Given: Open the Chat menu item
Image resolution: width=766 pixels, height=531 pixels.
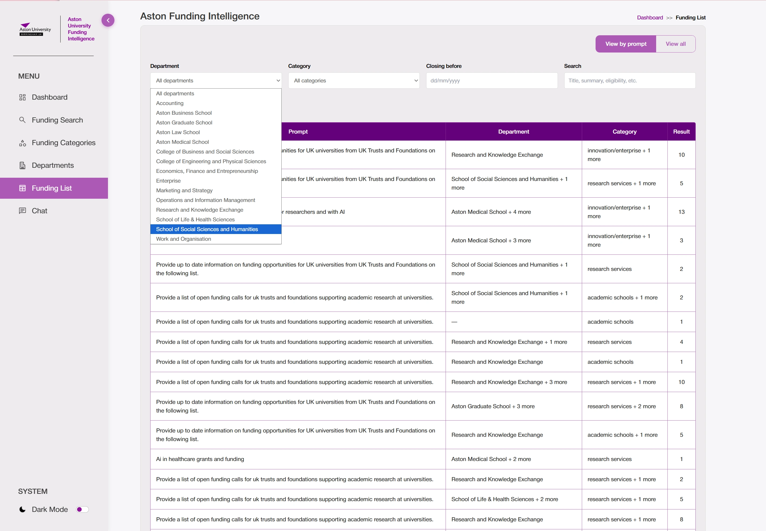Looking at the screenshot, I should point(39,211).
